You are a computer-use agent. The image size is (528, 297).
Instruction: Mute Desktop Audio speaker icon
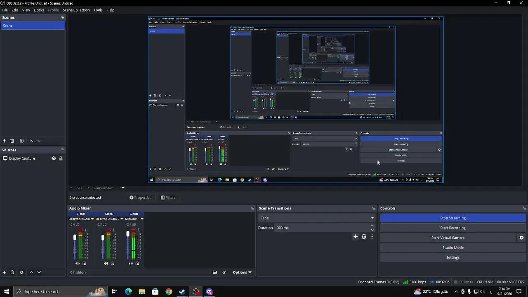click(x=78, y=264)
